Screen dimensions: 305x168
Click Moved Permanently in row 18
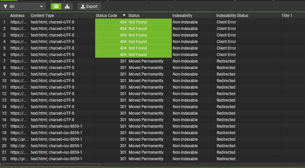point(146,133)
